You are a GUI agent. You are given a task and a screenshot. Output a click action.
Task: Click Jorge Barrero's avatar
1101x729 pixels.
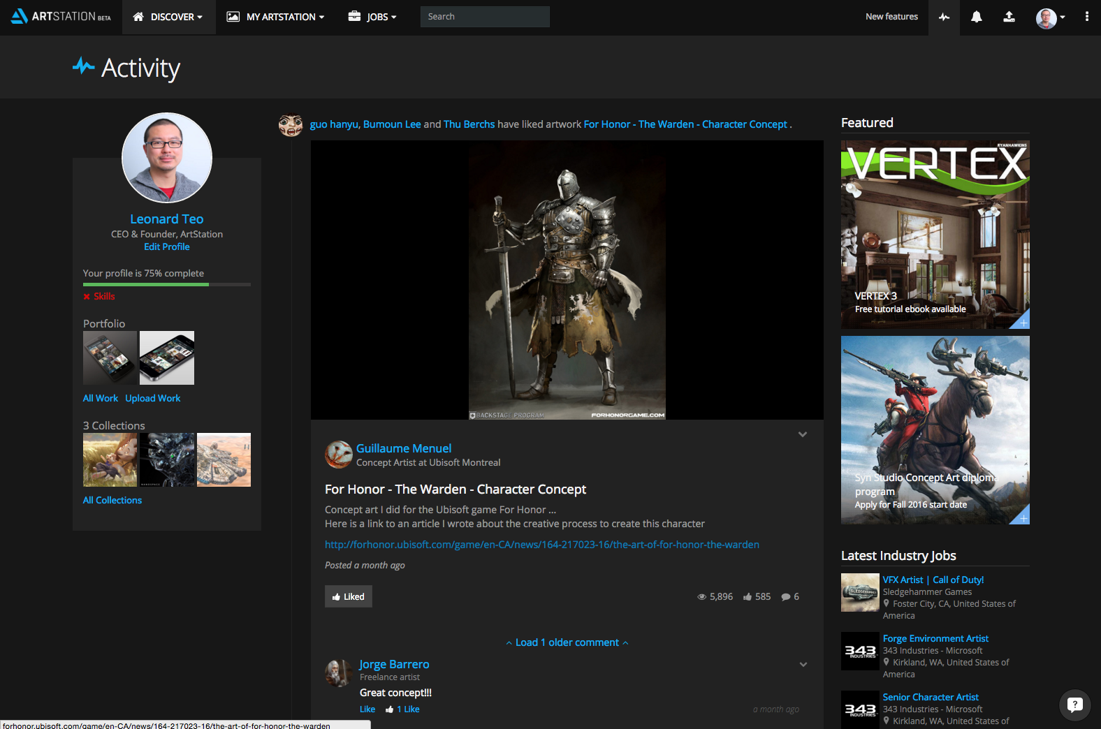pos(338,673)
